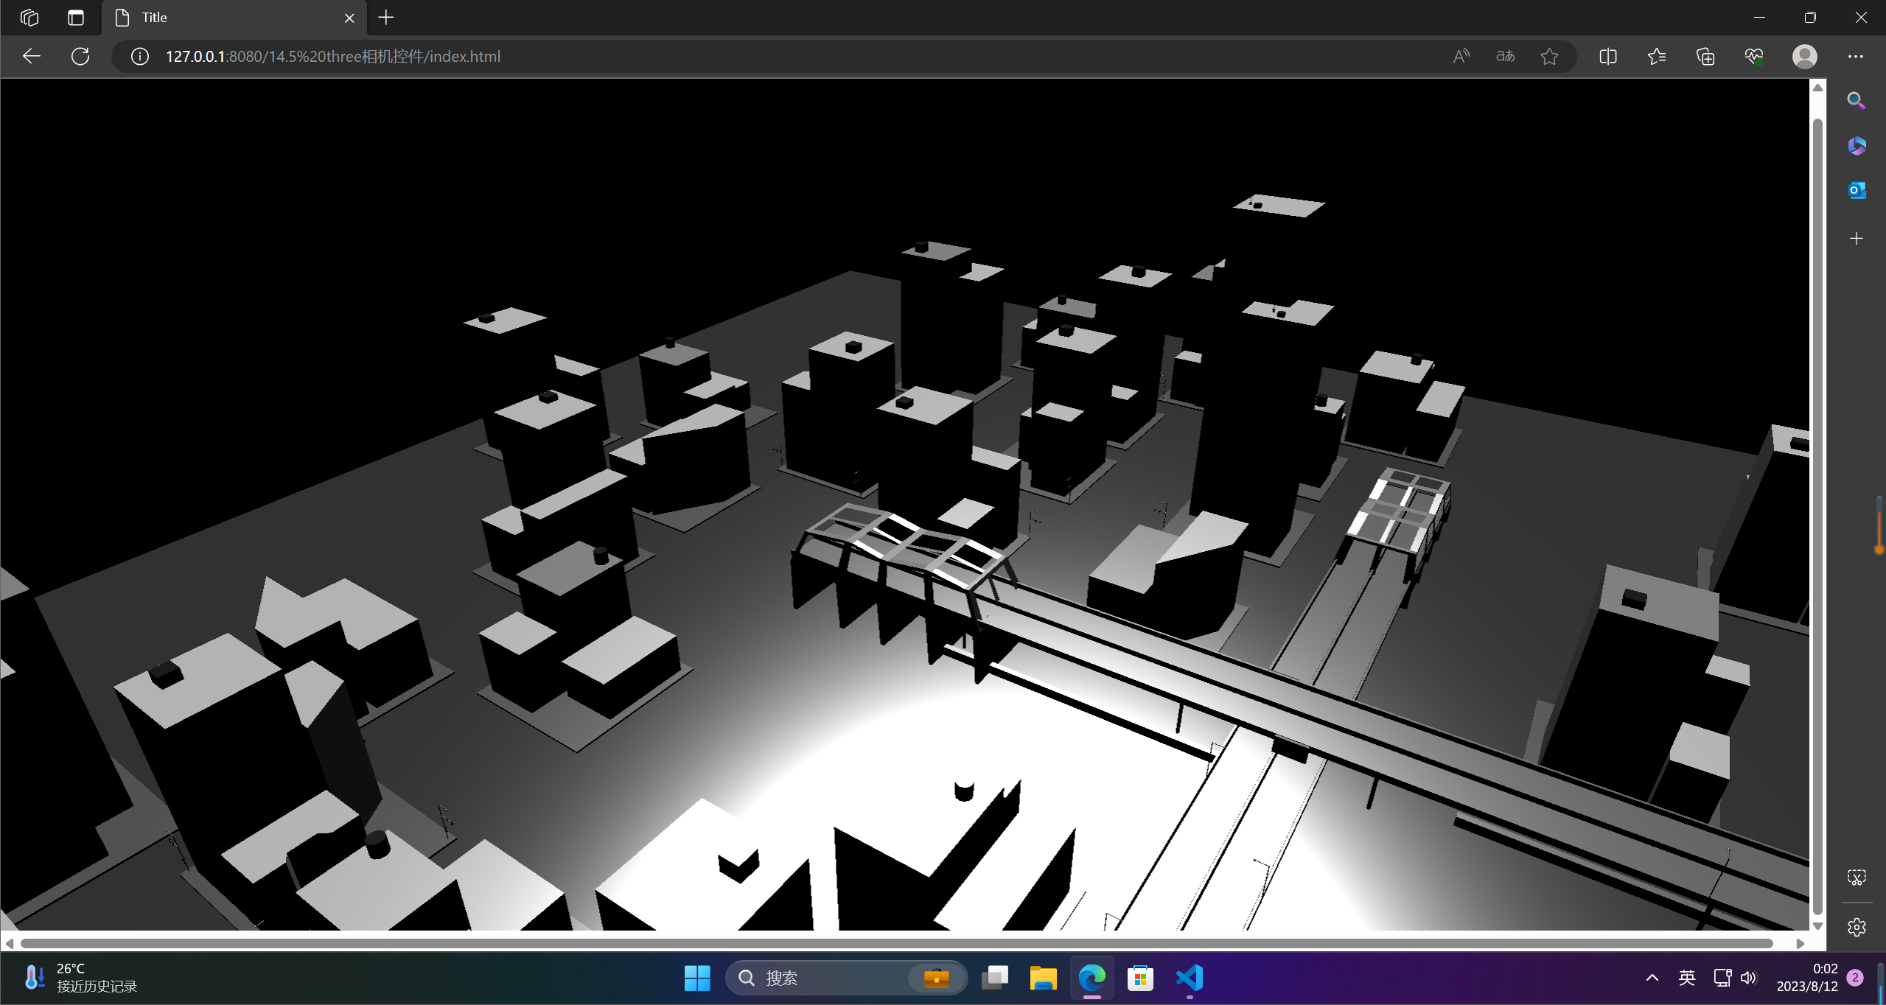Refresh the current page
Screen dimensions: 1886x1005
80,56
